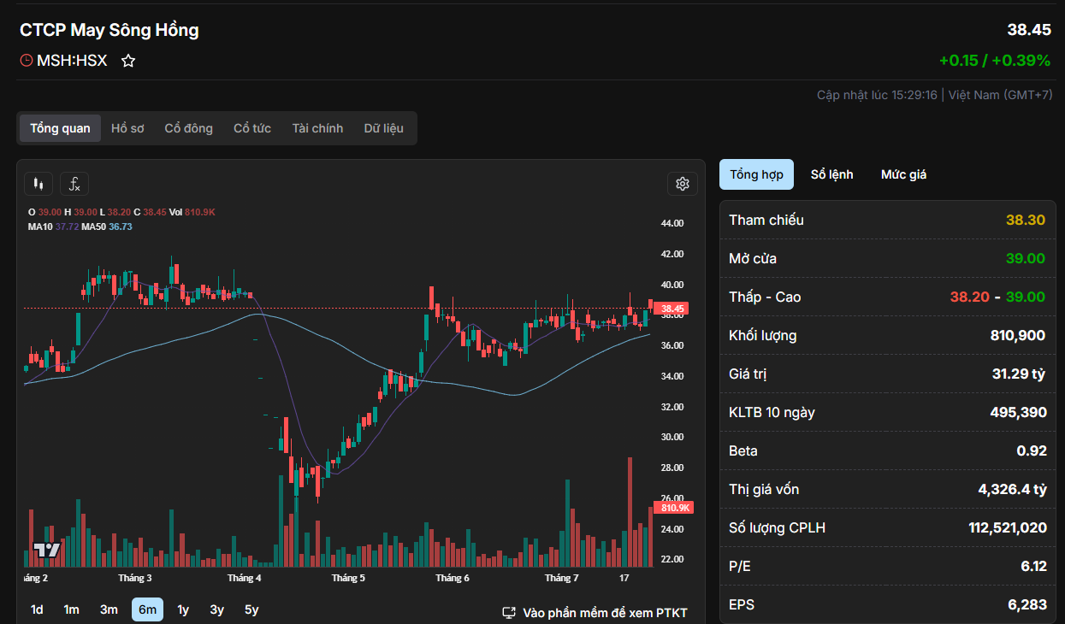Viewport: 1065px width, 624px height.
Task: Set chart range to 1y
Action: pos(183,609)
